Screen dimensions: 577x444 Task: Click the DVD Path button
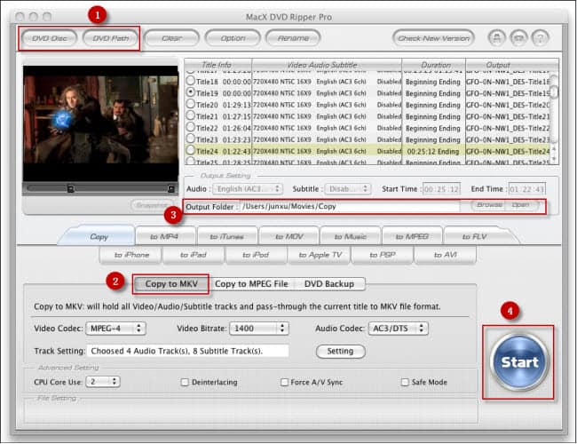[x=110, y=38]
